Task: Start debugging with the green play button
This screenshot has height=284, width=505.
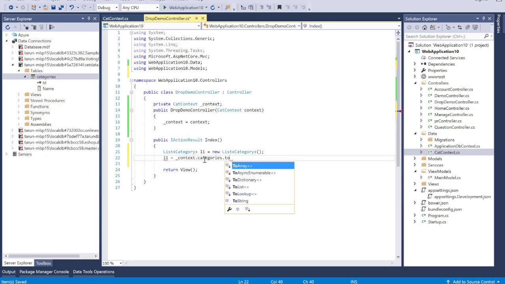Action: (165, 7)
